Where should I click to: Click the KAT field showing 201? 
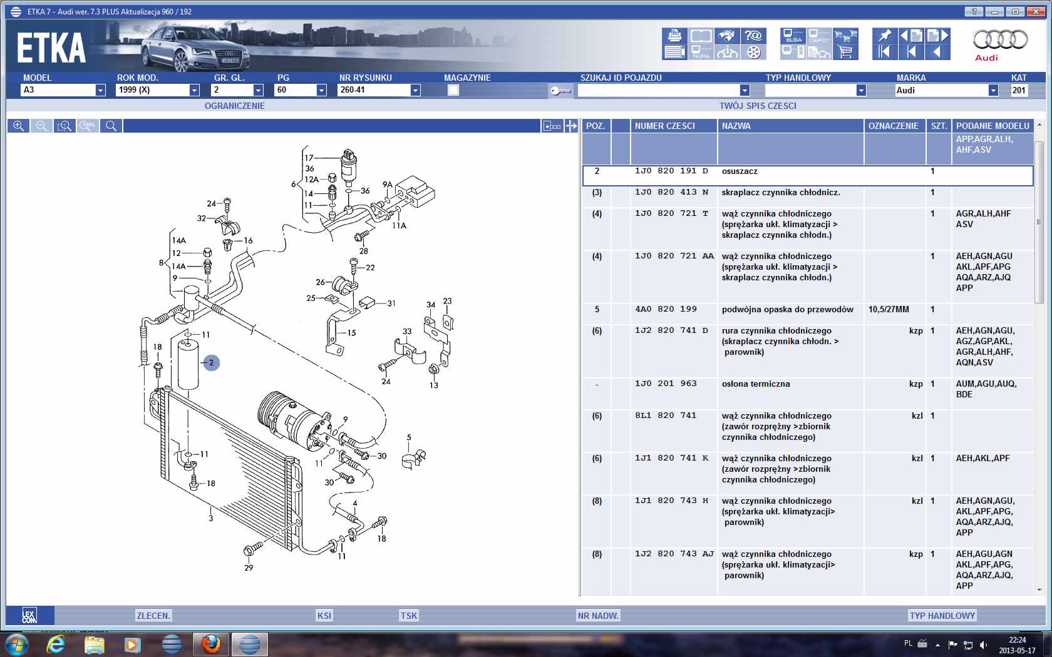1019,90
